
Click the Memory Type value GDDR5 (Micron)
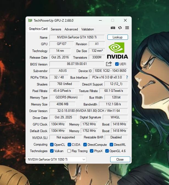click(67, 97)
